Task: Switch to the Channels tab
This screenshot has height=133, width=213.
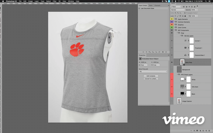Action: point(157,5)
